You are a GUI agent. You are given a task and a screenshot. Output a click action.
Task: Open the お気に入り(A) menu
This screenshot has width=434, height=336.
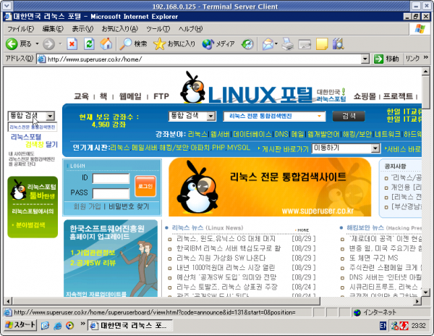tap(119, 29)
